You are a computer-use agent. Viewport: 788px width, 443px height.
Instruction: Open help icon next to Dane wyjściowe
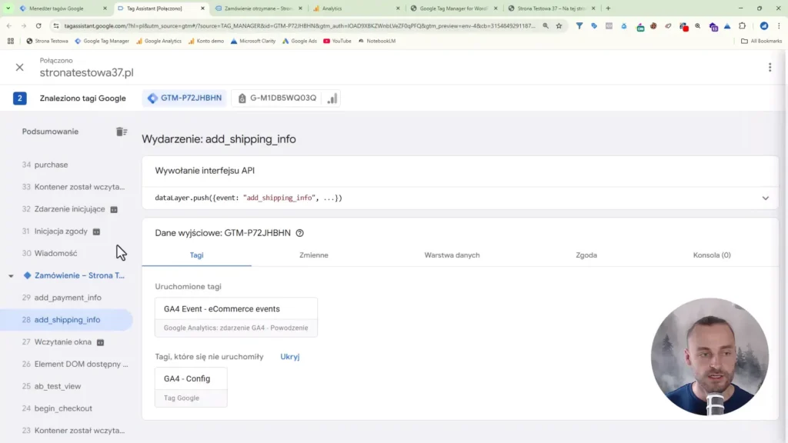coord(299,233)
